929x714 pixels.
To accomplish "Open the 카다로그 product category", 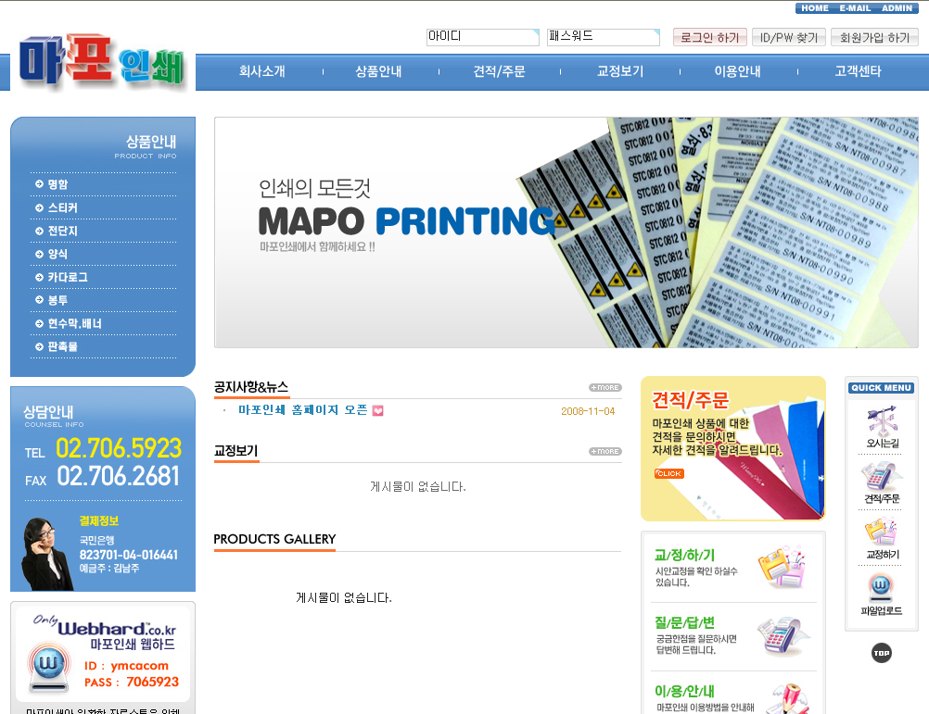I will [x=68, y=277].
